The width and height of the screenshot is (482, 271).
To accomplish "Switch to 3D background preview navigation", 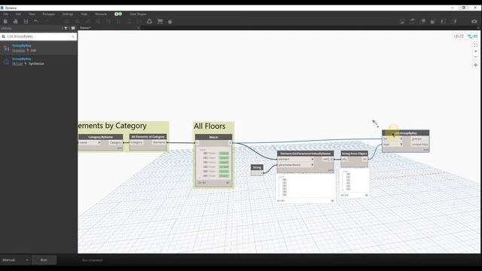I will pos(459,36).
